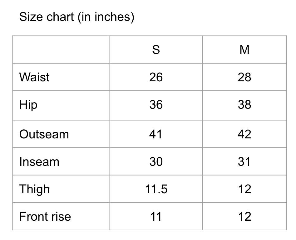Image resolution: width=296 pixels, height=240 pixels.
Task: Click the Hip row label
Action: (x=28, y=105)
